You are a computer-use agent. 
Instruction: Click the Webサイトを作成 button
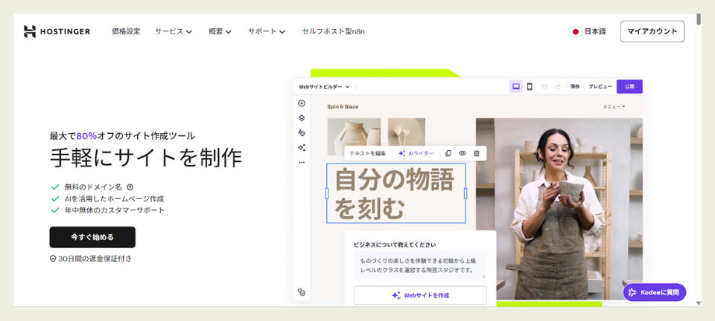[420, 295]
